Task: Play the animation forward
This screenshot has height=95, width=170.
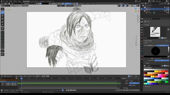Action: 72,90
